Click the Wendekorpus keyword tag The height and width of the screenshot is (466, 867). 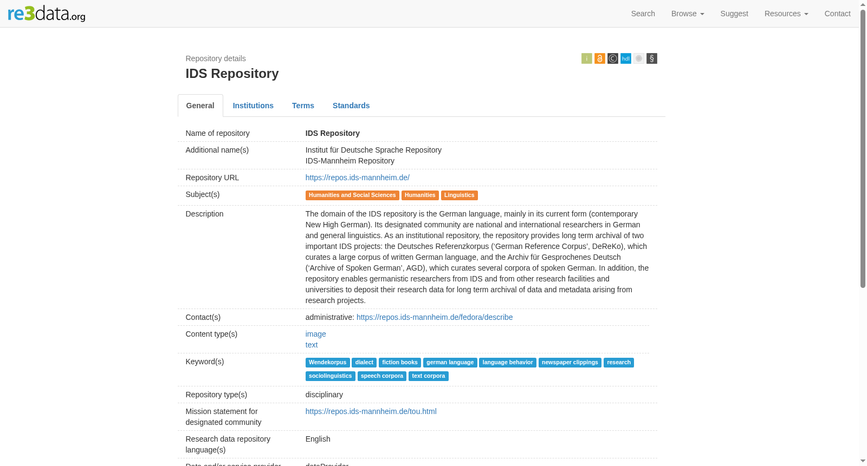tap(328, 363)
